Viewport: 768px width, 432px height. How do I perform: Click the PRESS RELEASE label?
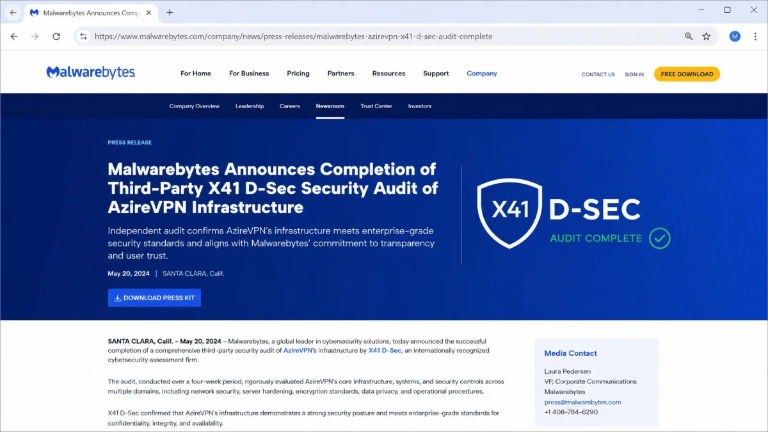coord(130,143)
